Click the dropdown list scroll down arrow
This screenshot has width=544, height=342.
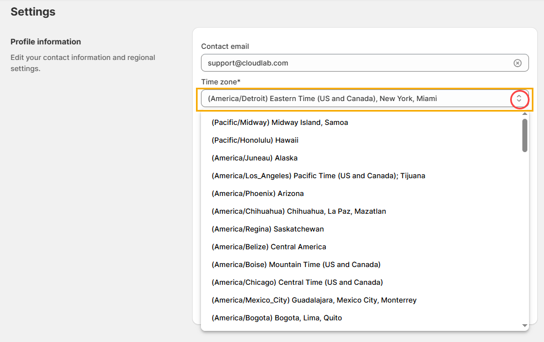tap(525, 325)
